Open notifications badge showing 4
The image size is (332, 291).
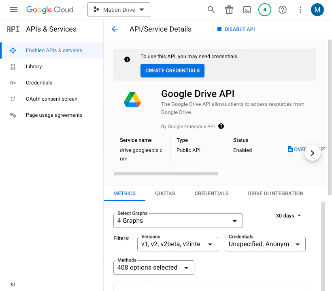[265, 10]
